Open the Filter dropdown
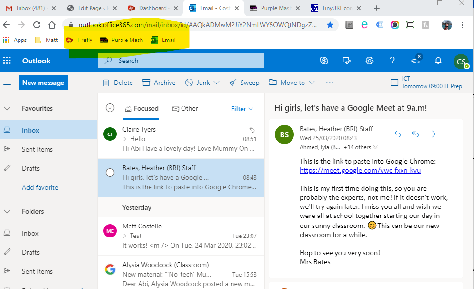Image resolution: width=474 pixels, height=289 pixels. tap(242, 109)
